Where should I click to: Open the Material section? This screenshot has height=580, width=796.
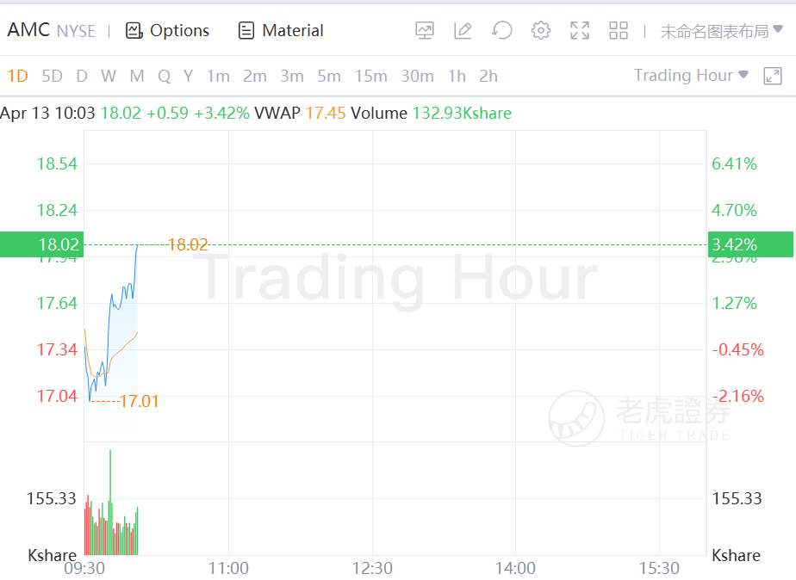tap(281, 31)
